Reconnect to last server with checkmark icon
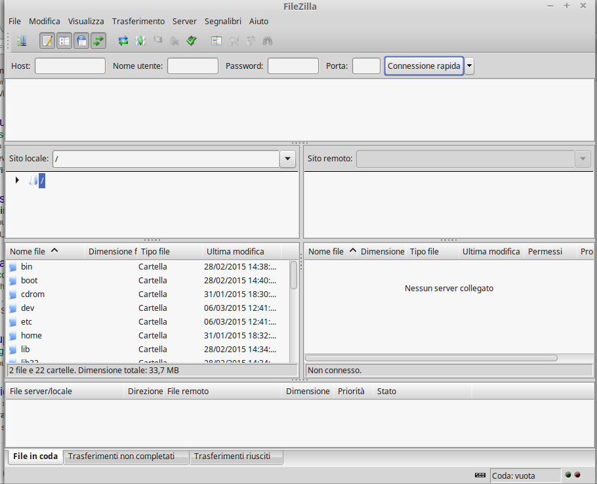Screen dimensions: 597x484 pos(192,41)
